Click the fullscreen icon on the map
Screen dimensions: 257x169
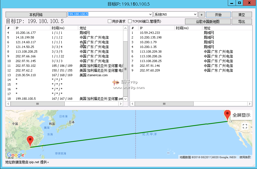pos(245,126)
